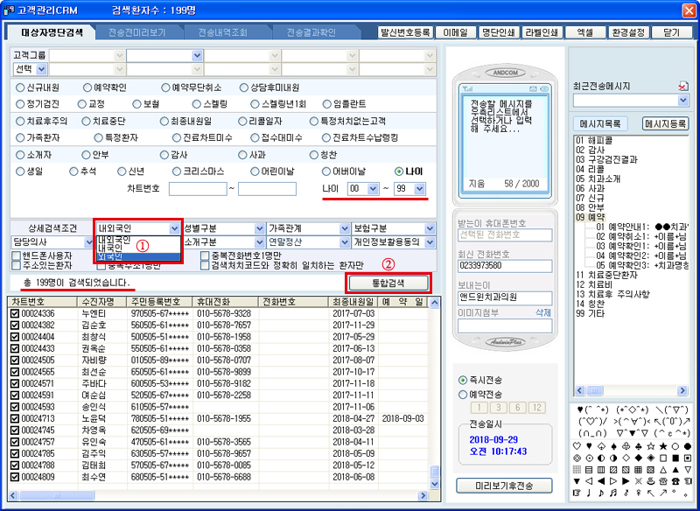This screenshot has height=511, width=700.
Task: Open the 성별구분 dropdown
Action: pos(259,228)
